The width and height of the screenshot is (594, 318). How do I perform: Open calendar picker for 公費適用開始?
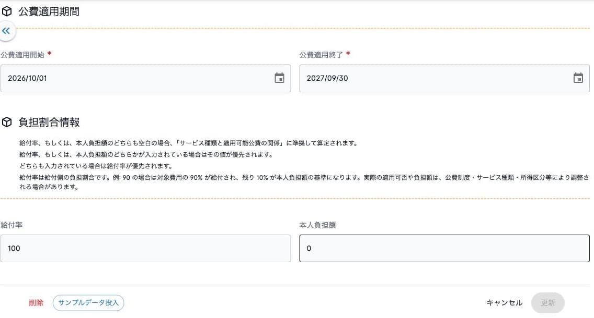click(279, 78)
